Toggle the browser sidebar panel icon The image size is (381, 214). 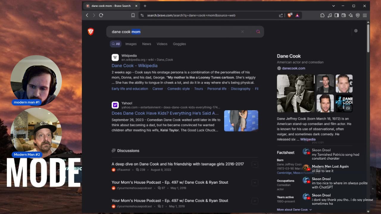(x=337, y=15)
